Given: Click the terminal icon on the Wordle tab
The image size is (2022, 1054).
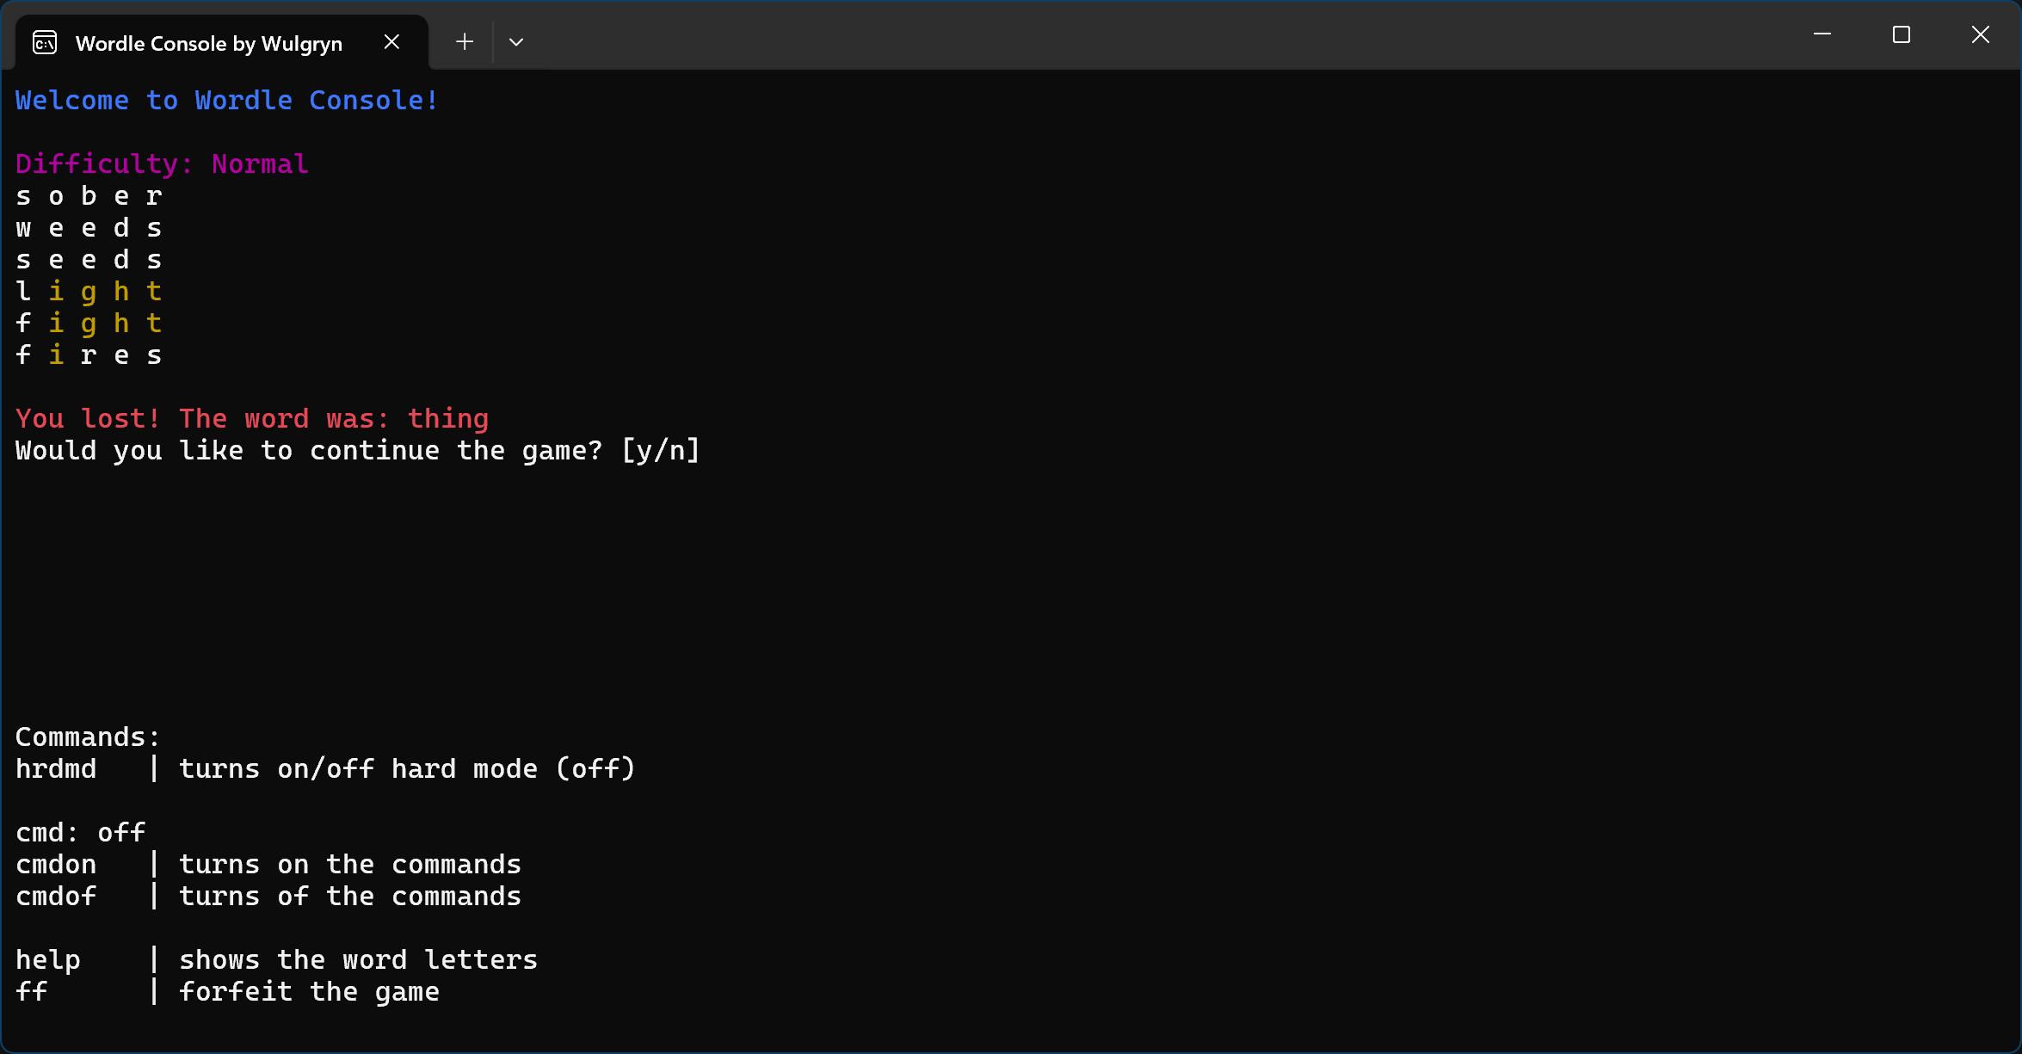Looking at the screenshot, I should (x=45, y=42).
